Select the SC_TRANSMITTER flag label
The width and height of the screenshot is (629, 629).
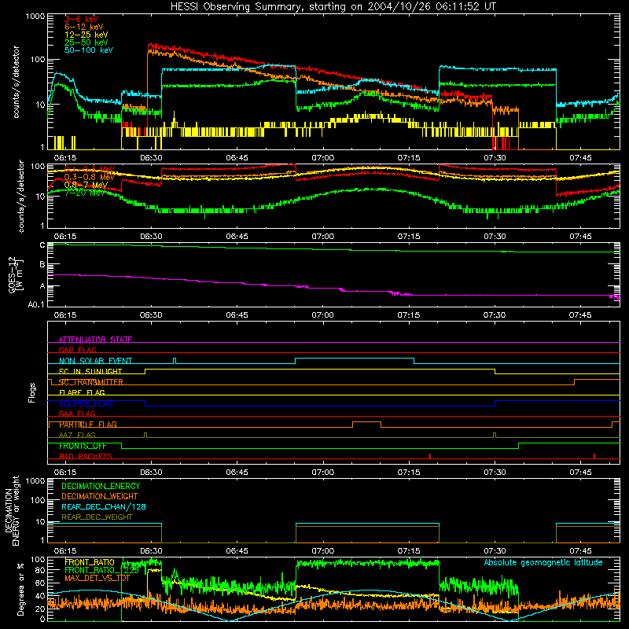click(x=91, y=382)
